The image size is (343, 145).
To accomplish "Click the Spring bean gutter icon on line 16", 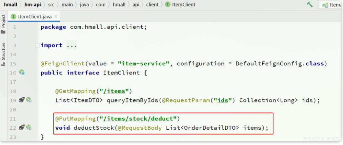I will tap(22, 72).
